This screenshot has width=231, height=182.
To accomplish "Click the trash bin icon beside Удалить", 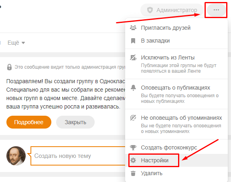I will click(133, 173).
